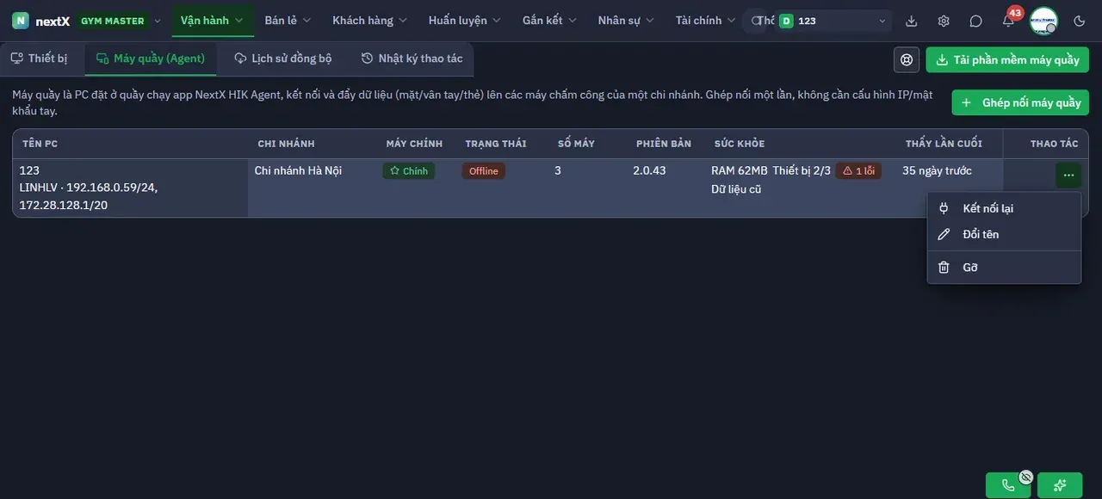Click the red 1 lỗi warning badge

click(x=858, y=171)
